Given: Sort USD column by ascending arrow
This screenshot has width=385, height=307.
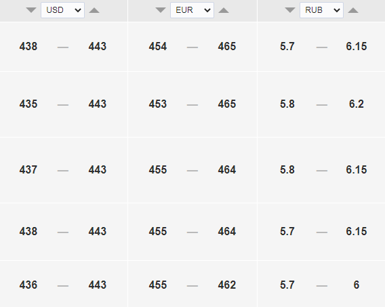Looking at the screenshot, I should pyautogui.click(x=94, y=10).
